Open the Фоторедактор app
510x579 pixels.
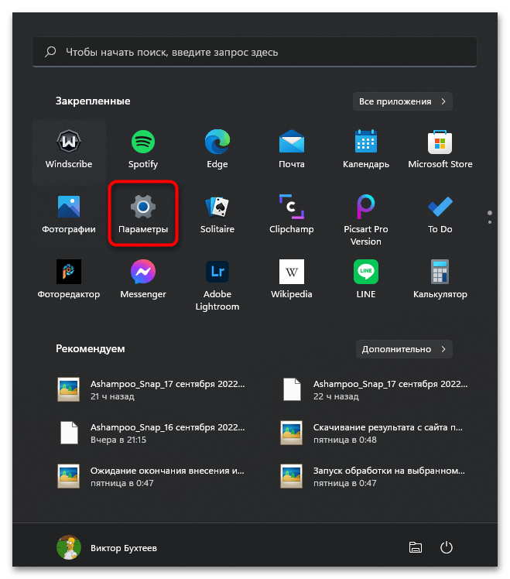coord(69,280)
